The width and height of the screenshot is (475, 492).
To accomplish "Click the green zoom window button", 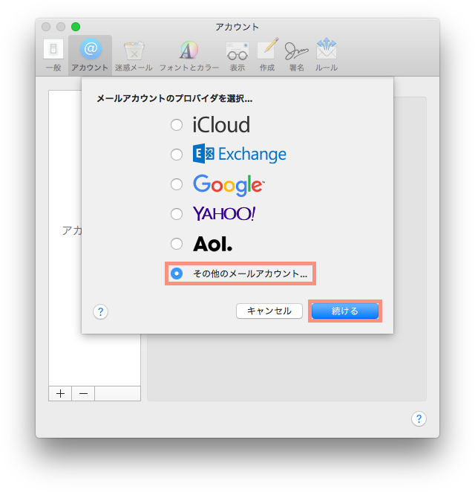I will coord(76,27).
